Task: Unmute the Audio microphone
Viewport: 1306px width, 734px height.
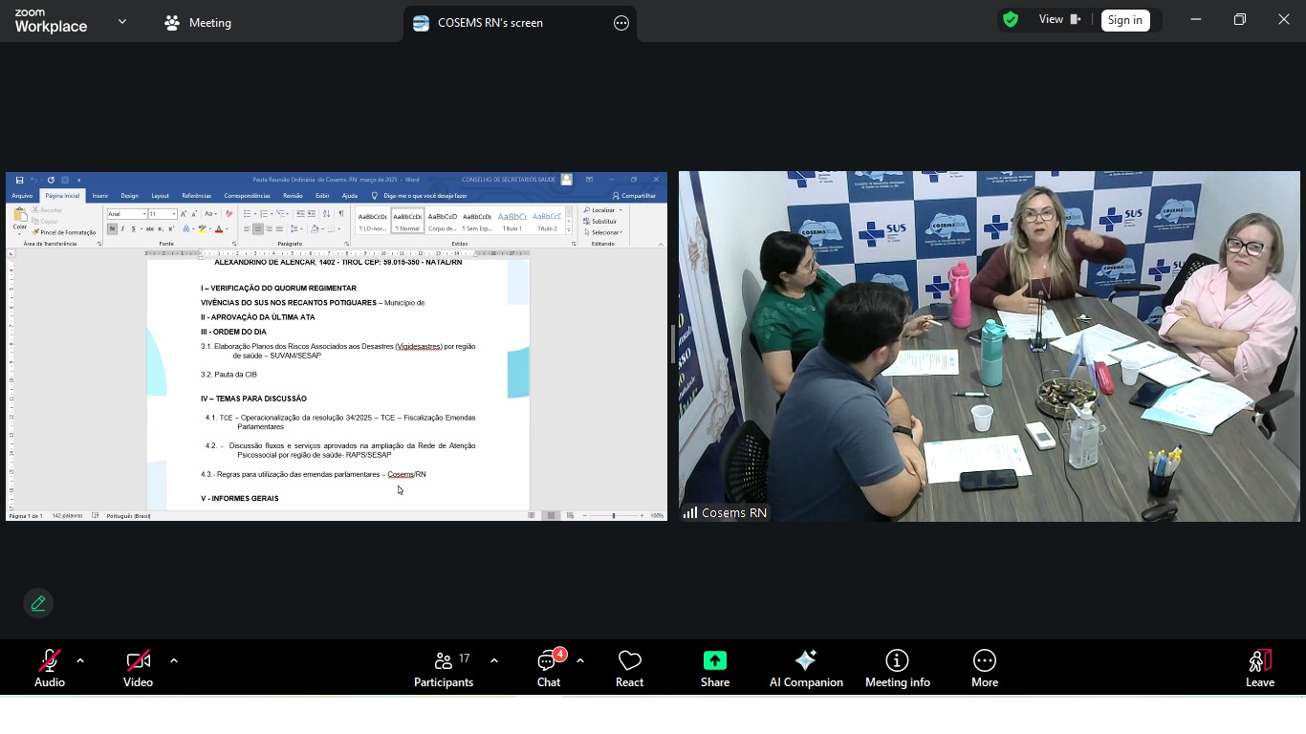Action: (x=50, y=669)
